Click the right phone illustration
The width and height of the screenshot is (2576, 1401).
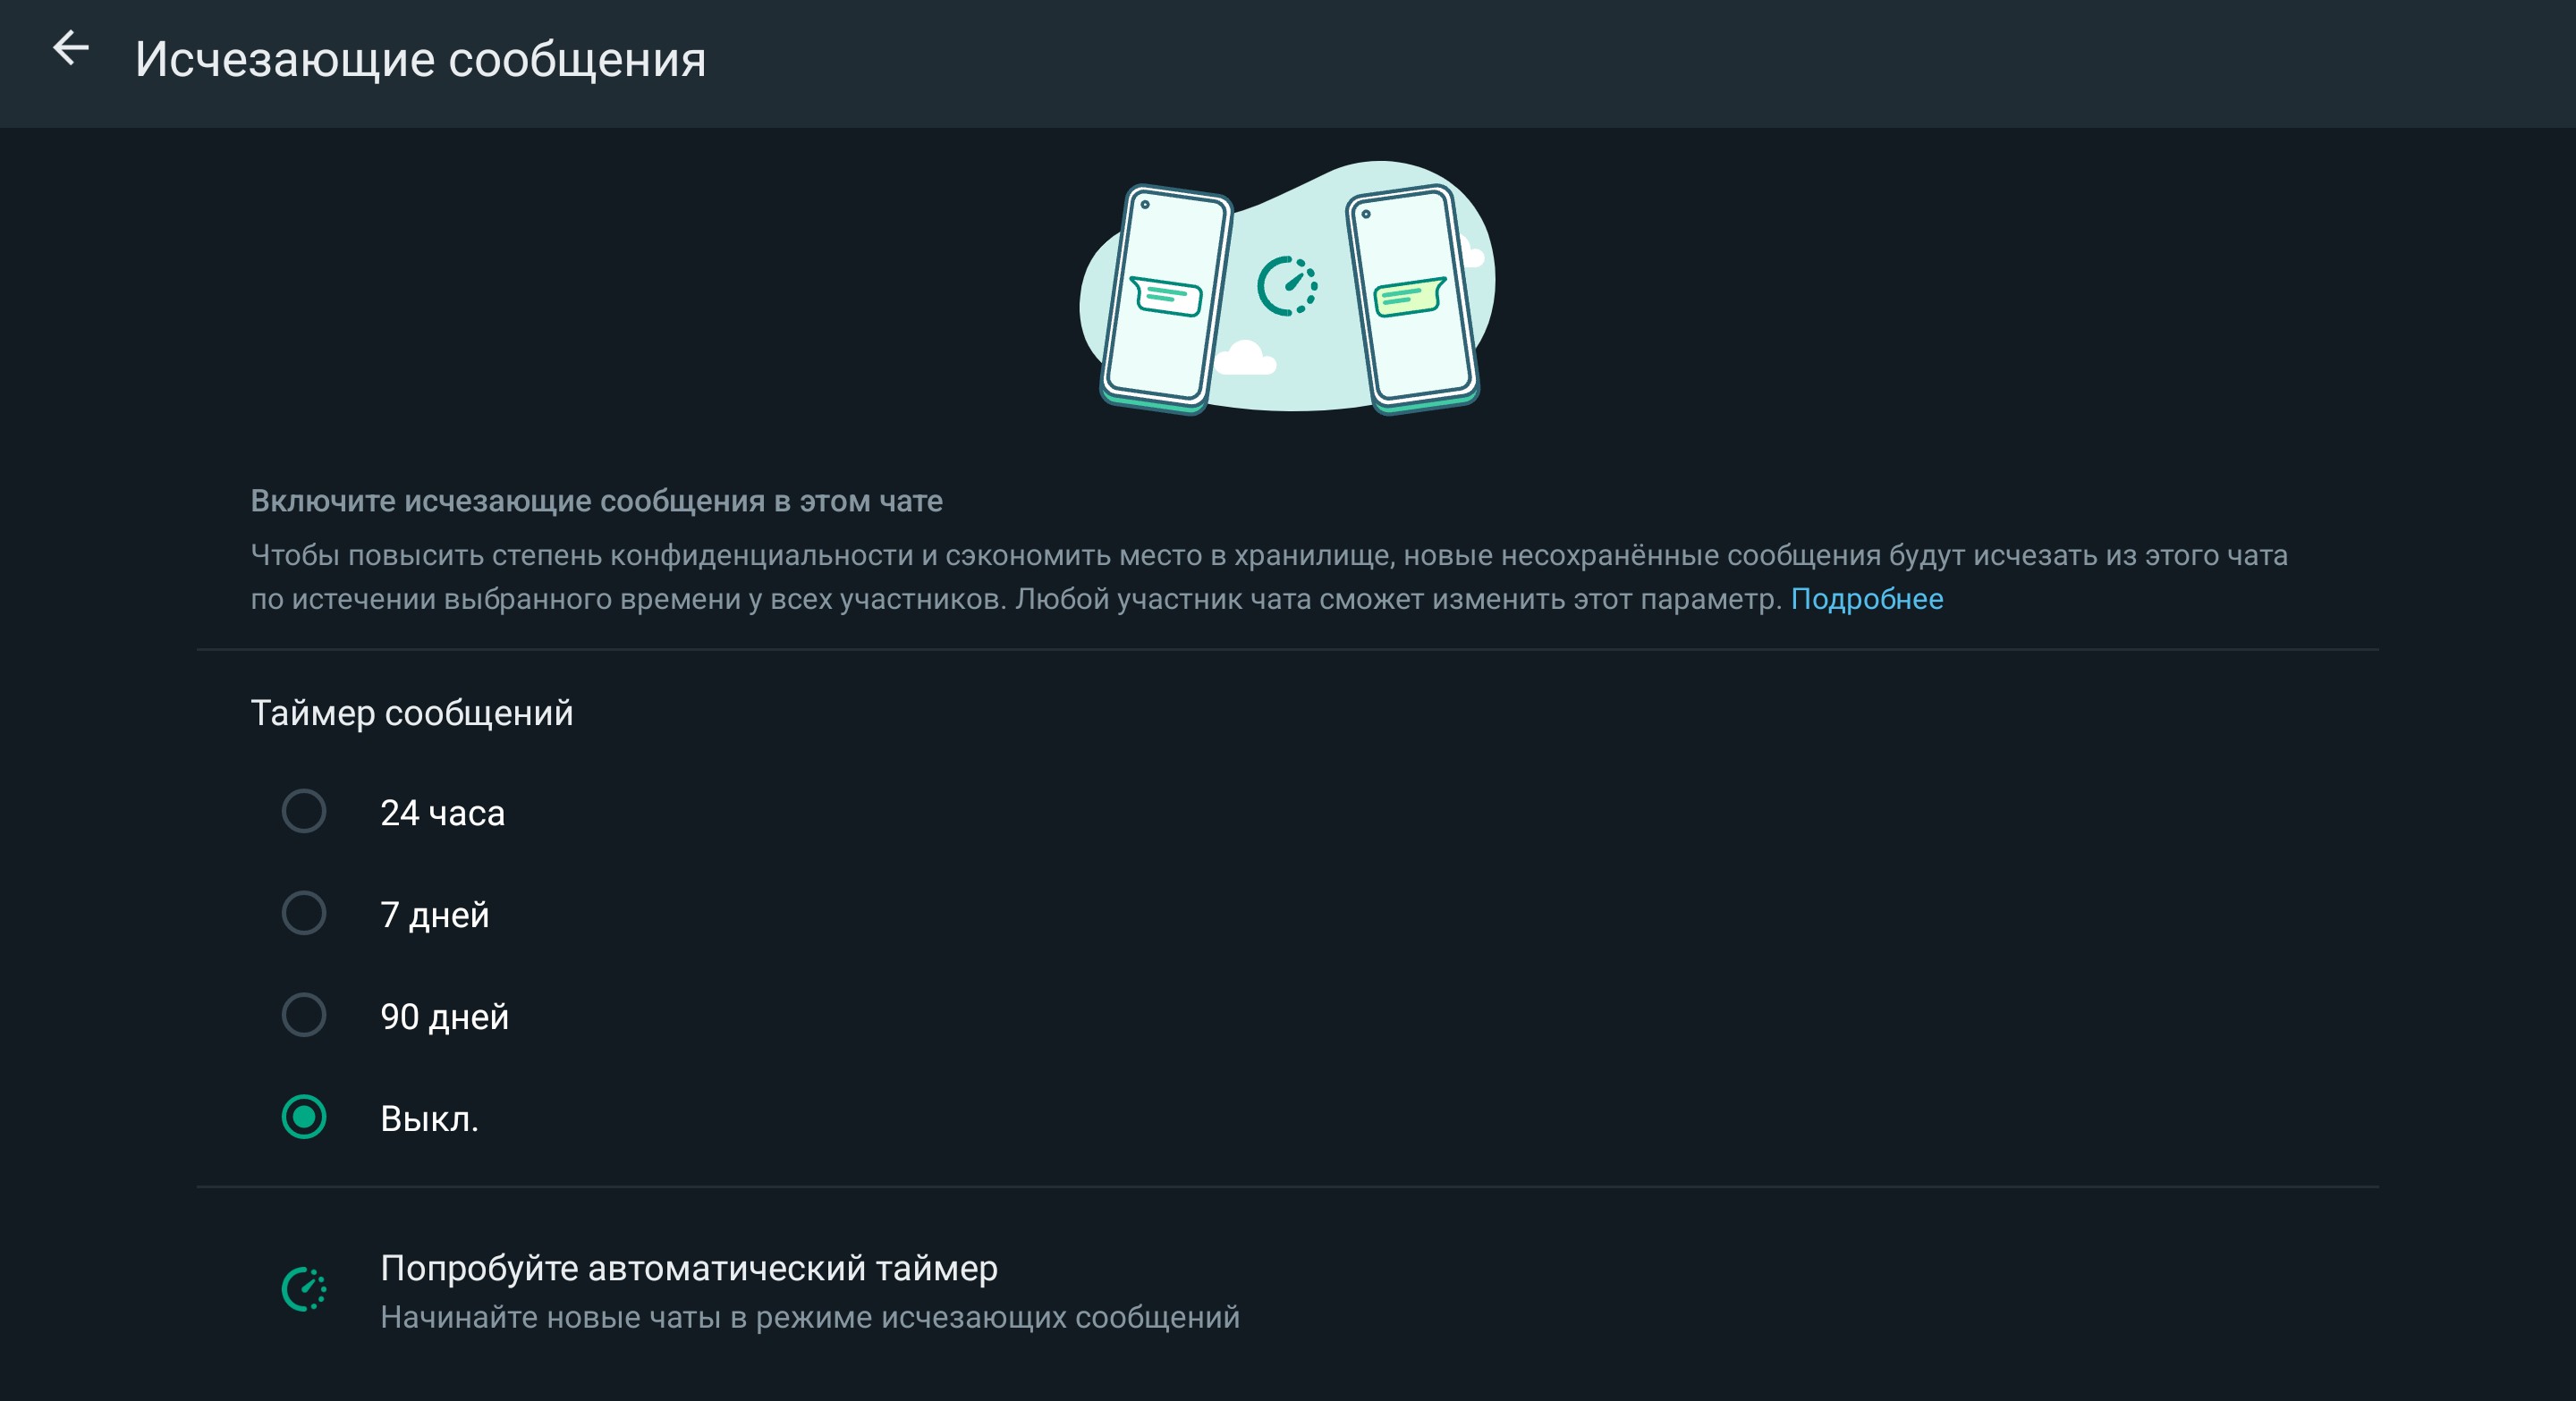(x=1412, y=299)
